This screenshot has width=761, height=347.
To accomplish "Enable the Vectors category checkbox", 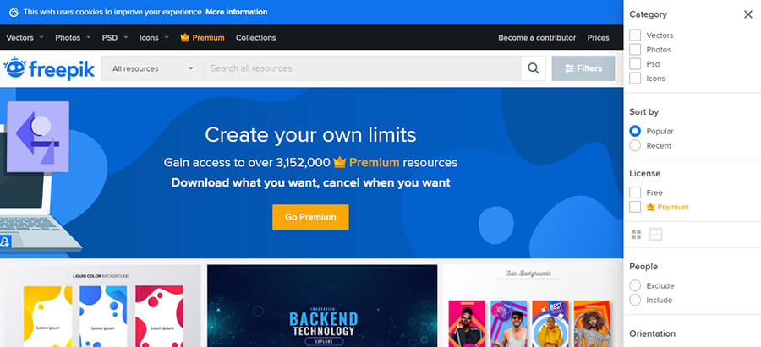I will [635, 35].
